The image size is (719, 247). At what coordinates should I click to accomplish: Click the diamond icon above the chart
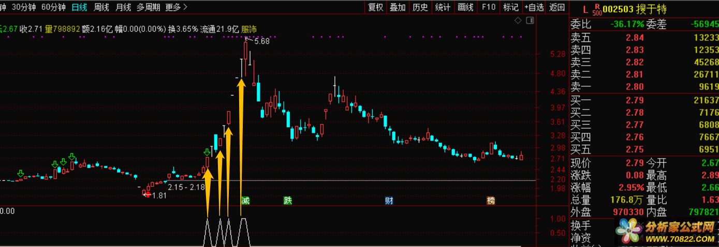[x=518, y=21]
